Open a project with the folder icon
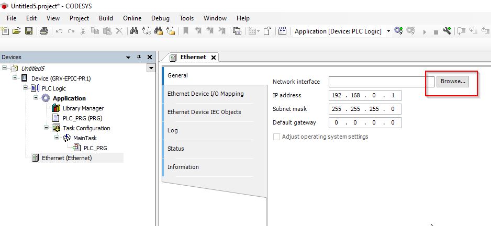Image resolution: width=491 pixels, height=226 pixels. 17,31
